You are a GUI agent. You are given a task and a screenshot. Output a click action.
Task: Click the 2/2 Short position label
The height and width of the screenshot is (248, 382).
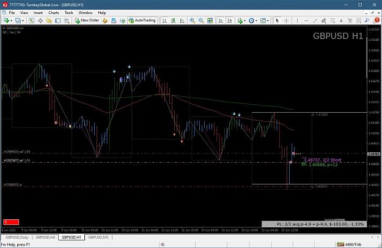[323, 160]
